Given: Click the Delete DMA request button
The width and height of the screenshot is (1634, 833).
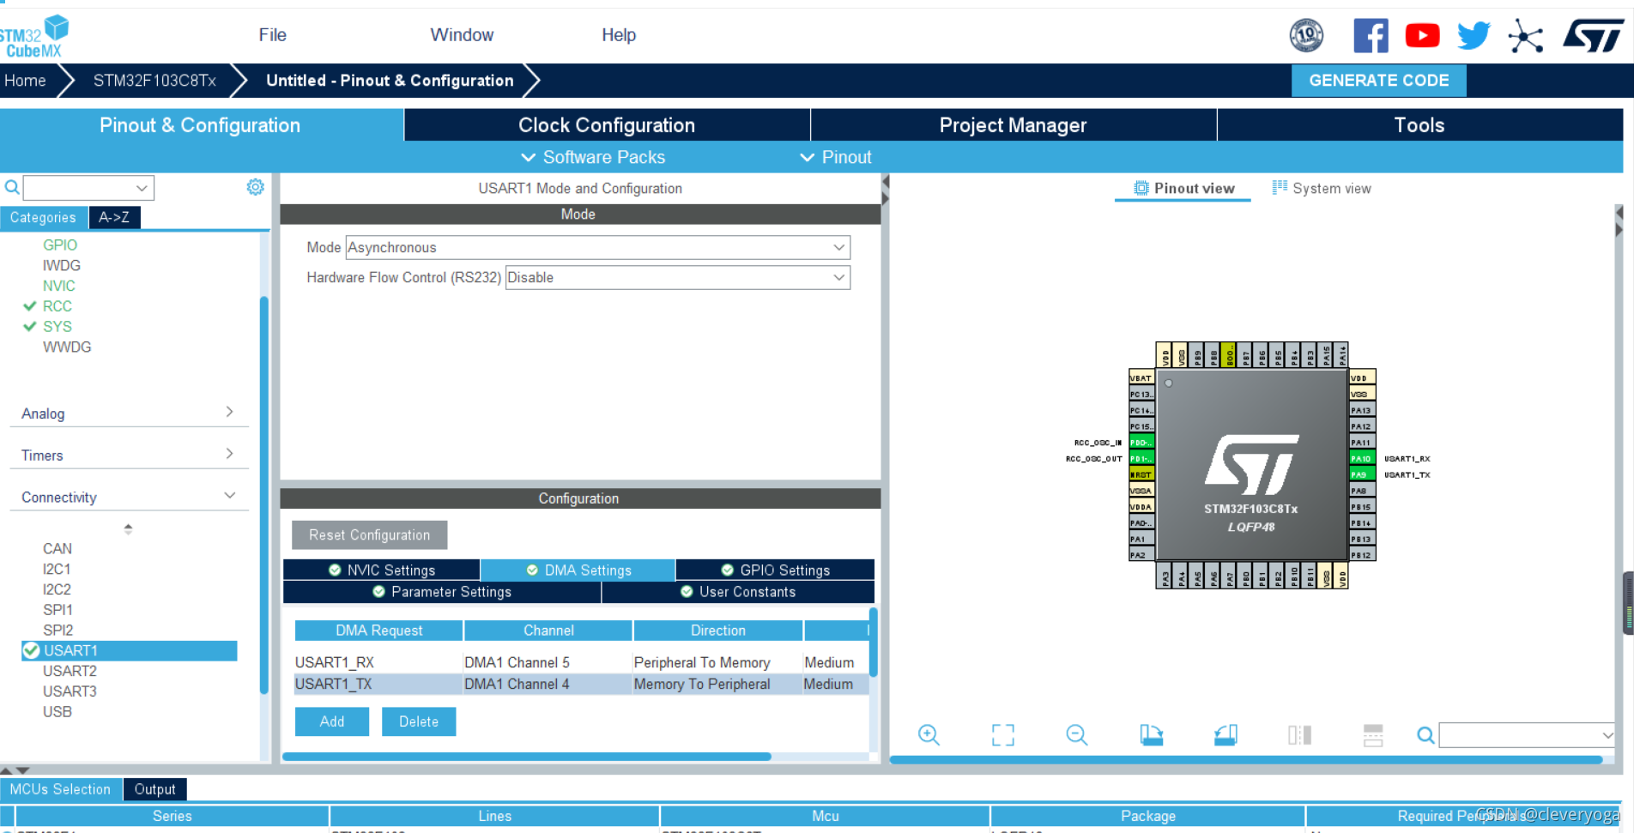Looking at the screenshot, I should pos(419,721).
